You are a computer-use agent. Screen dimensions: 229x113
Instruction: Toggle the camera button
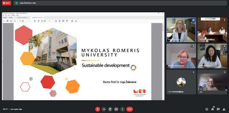[104, 109]
